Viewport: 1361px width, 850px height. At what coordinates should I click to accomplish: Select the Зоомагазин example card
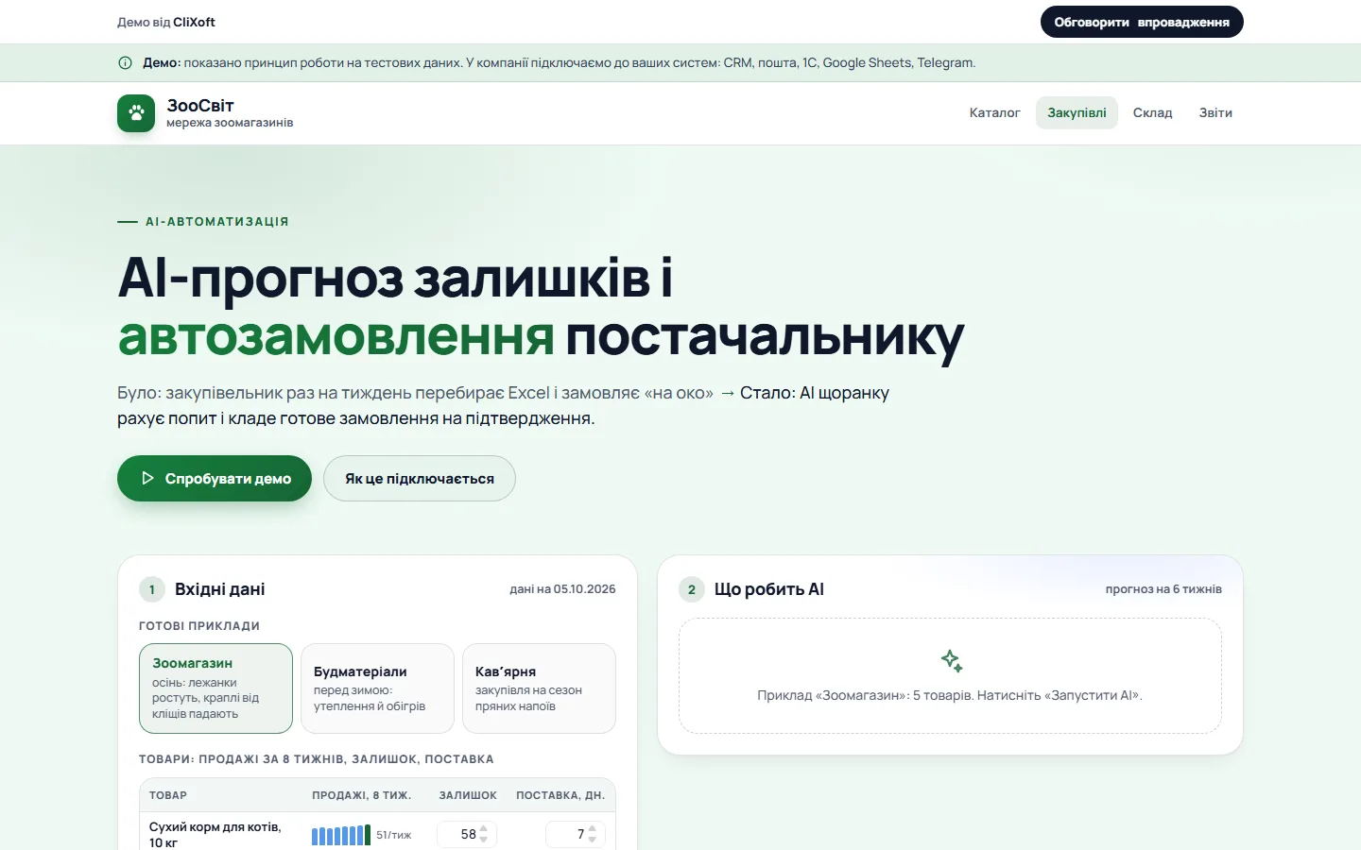215,688
